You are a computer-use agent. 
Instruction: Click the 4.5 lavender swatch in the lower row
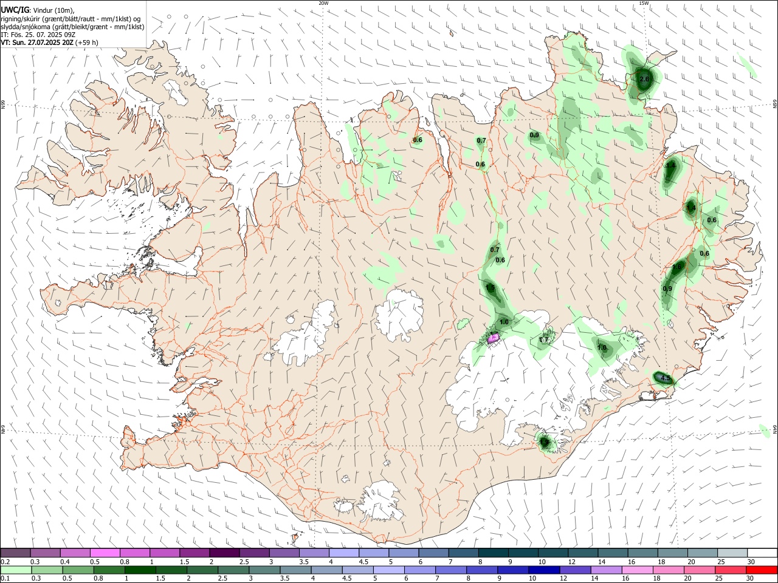tap(357, 570)
